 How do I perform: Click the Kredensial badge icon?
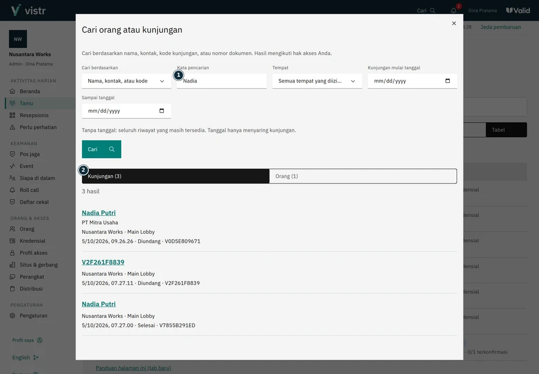tap(12, 241)
